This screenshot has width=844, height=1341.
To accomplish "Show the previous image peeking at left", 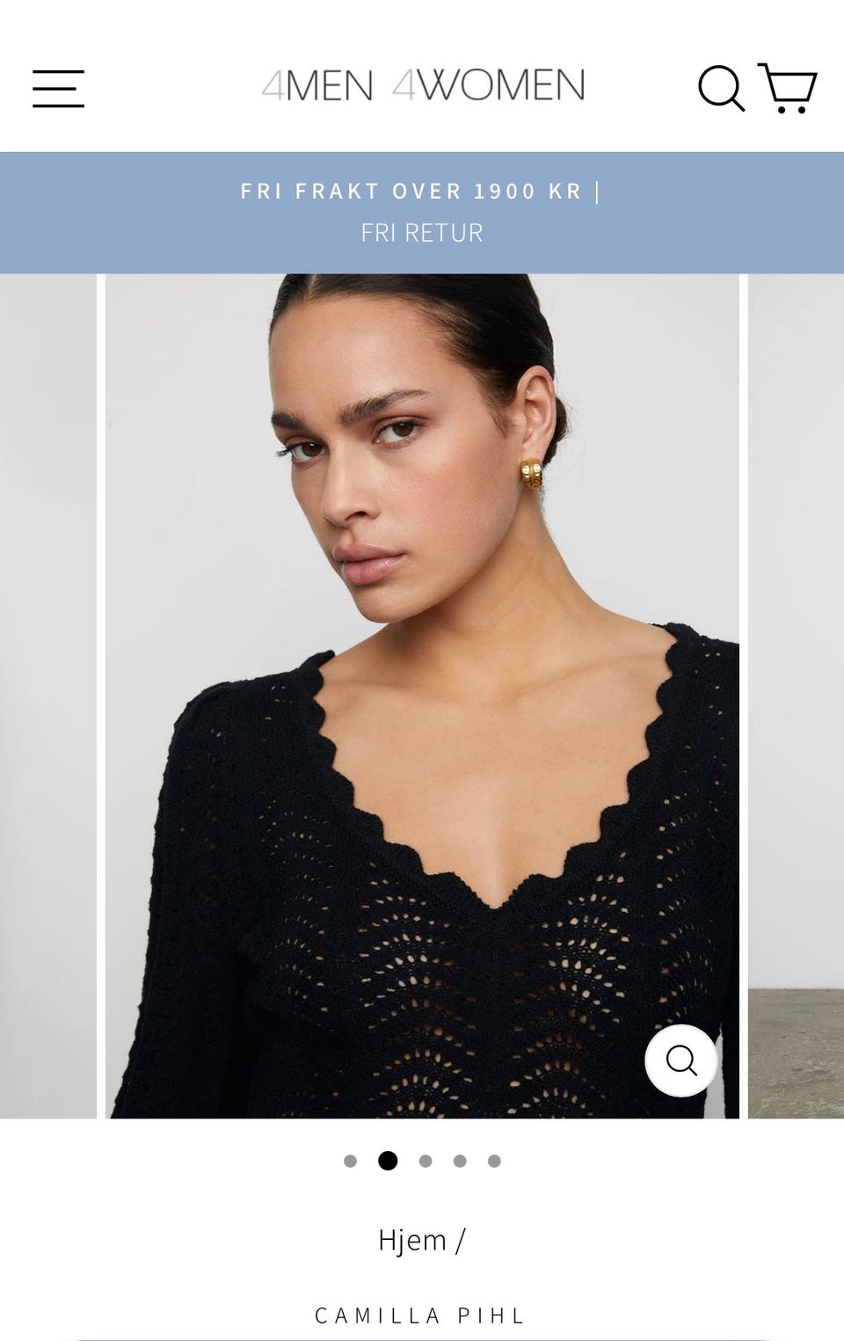I will click(47, 696).
